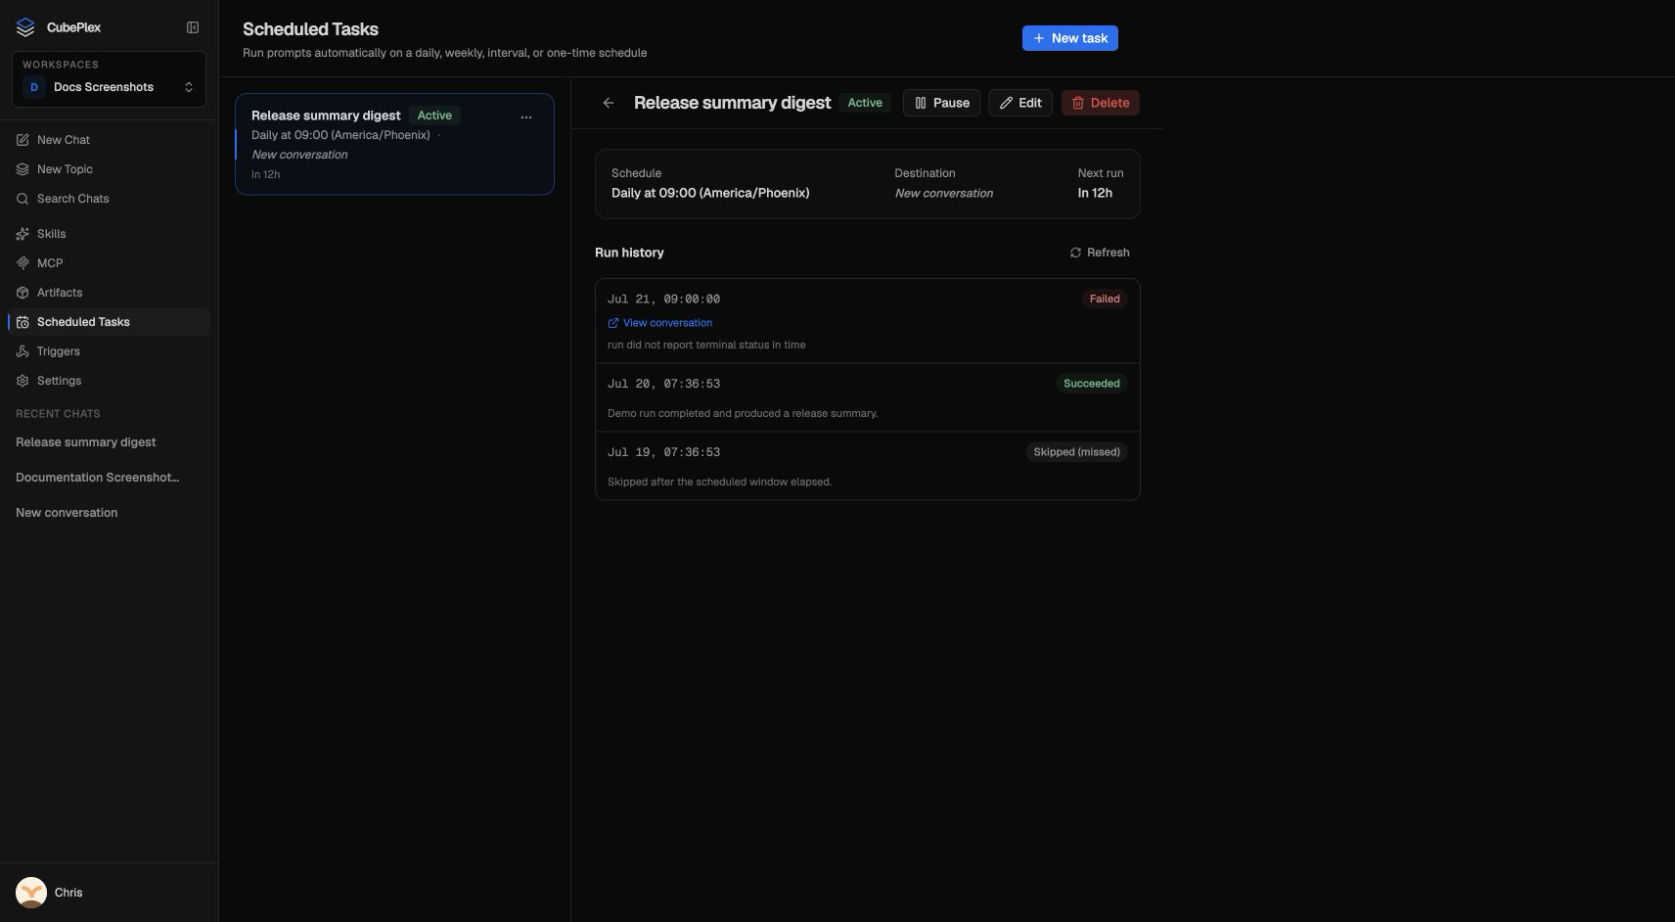Click the Jul 19, 07:36:53 run timestamp
Screen dimensions: 1675x922
(663, 452)
